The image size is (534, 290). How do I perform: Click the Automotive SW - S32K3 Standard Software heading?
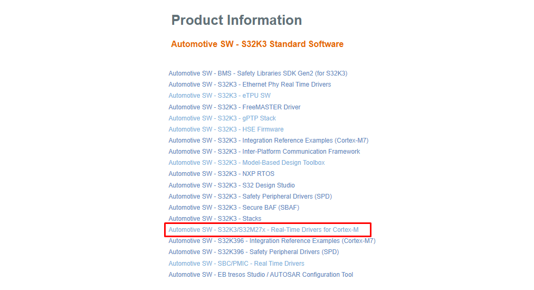(x=257, y=44)
